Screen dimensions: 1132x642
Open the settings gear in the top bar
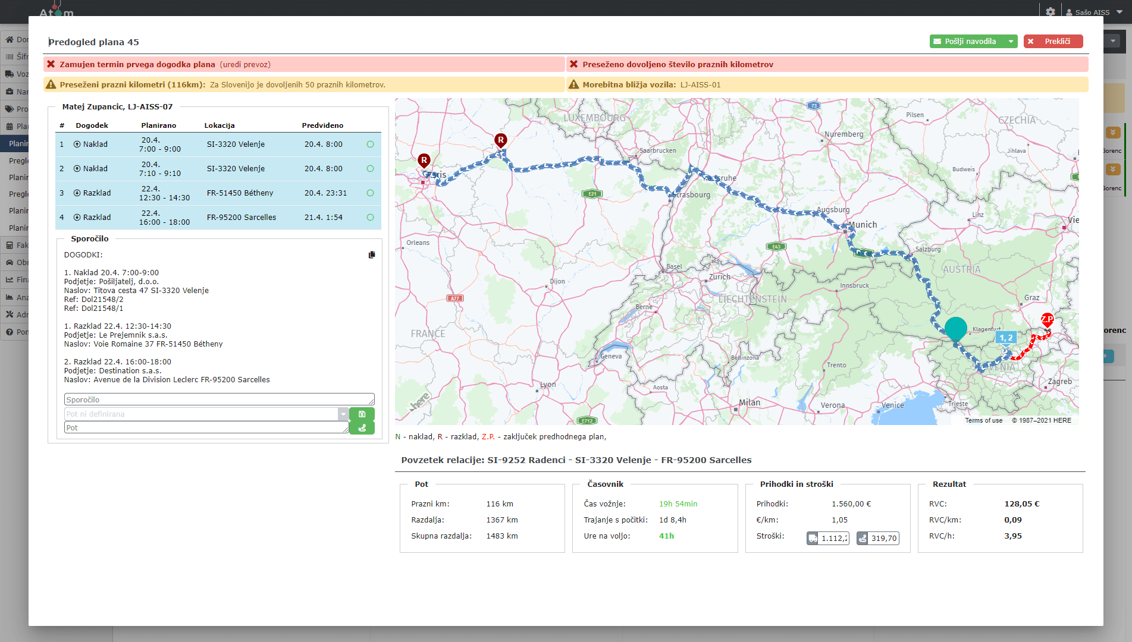tap(1050, 12)
